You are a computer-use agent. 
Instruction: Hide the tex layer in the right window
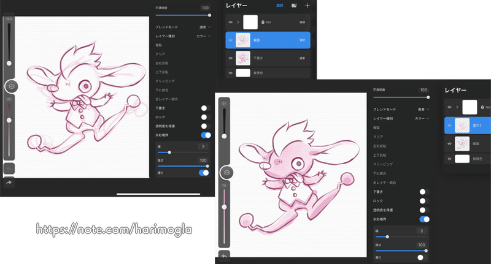(449, 107)
